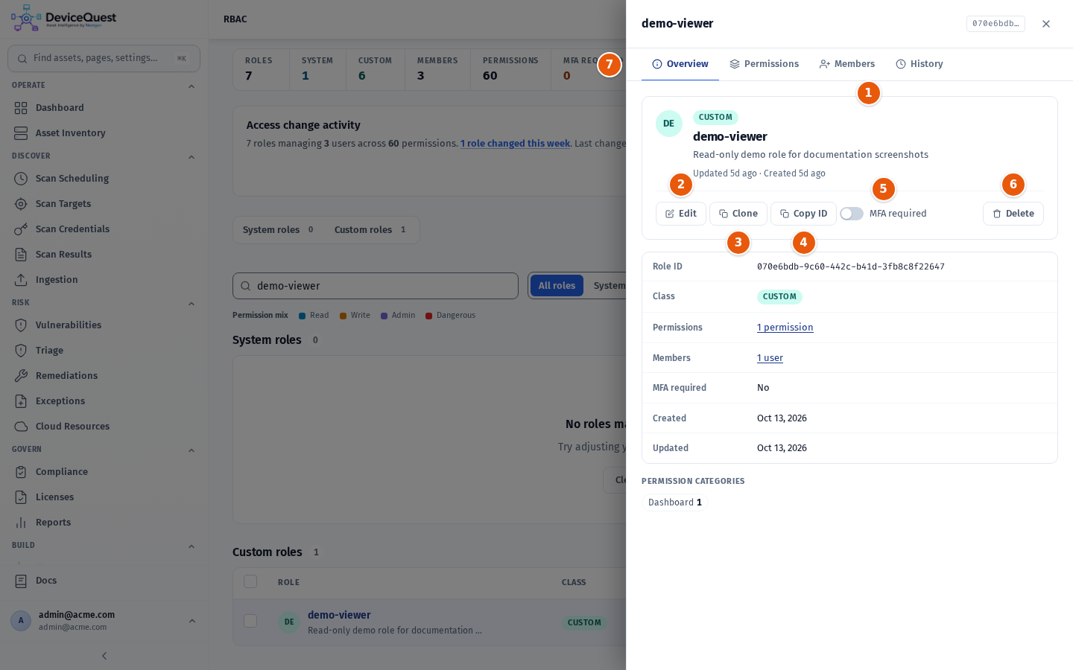The height and width of the screenshot is (670, 1073).
Task: Collapse the BUILD sidebar section
Action: tap(192, 546)
